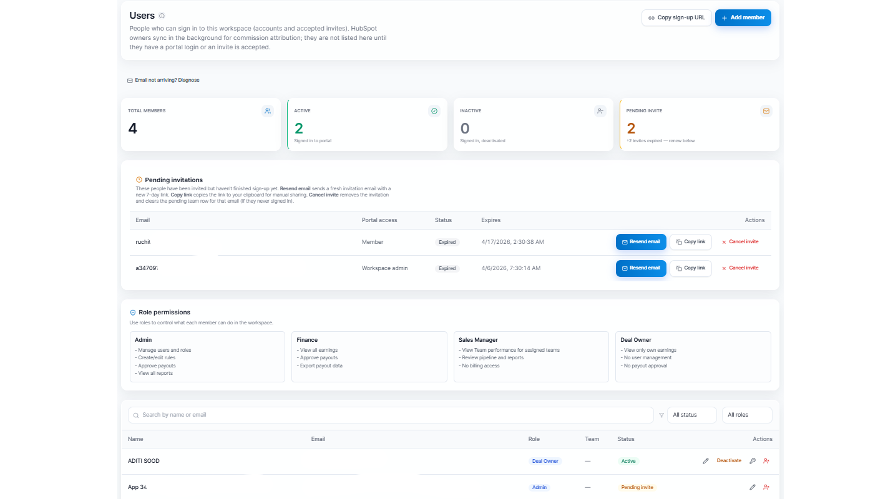Viewport: 888px width, 499px height.
Task: Click the Deal Owner role badge
Action: tap(545, 461)
